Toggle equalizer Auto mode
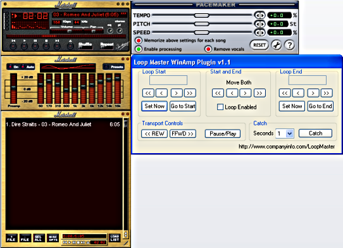343x248 pixels. 28,66
